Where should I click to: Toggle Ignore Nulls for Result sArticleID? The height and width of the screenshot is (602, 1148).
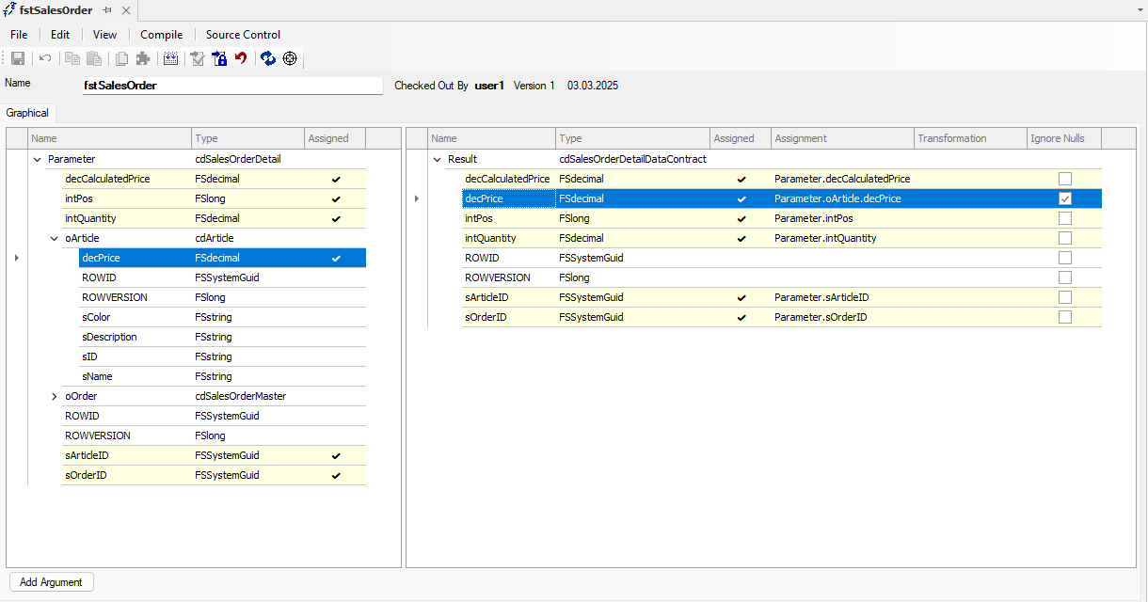click(x=1064, y=297)
